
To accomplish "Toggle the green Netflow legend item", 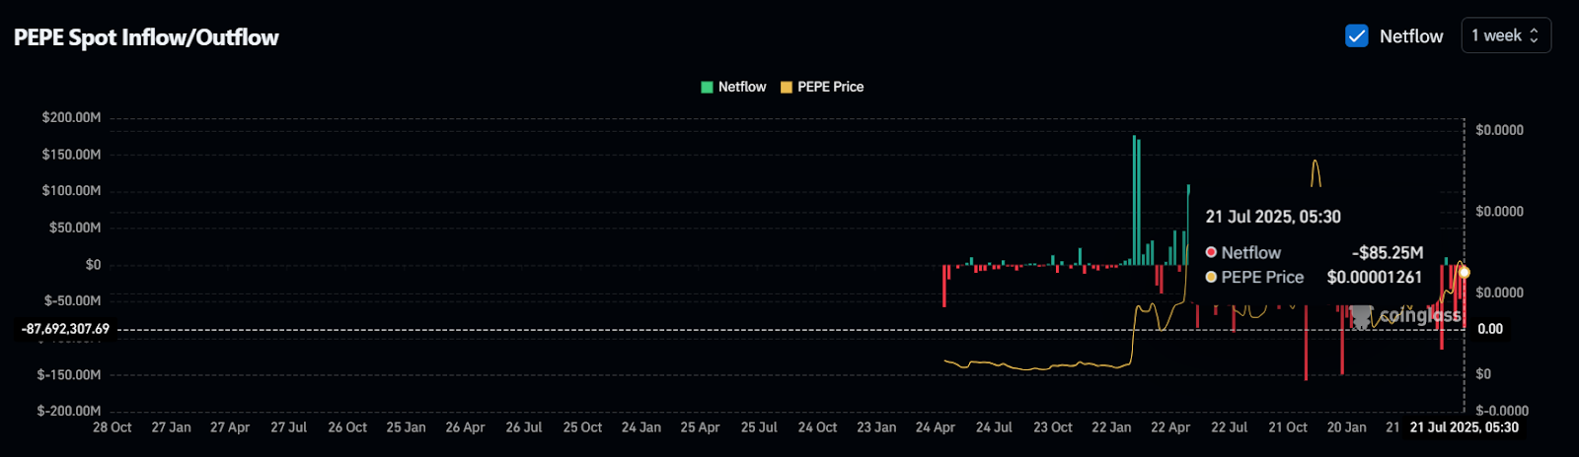I will click(x=733, y=87).
